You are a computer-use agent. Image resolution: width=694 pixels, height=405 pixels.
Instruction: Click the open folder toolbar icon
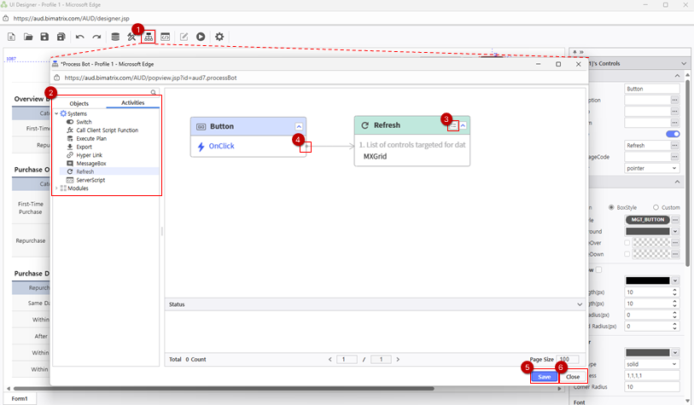tap(28, 37)
